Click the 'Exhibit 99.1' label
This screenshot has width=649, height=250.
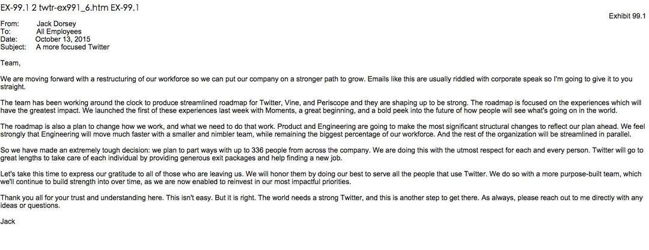click(627, 16)
